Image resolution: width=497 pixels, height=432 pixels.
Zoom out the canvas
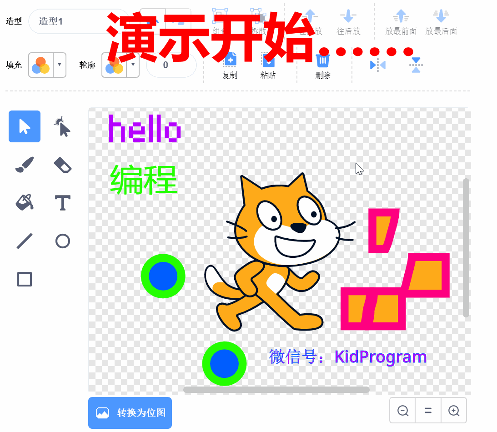403,411
